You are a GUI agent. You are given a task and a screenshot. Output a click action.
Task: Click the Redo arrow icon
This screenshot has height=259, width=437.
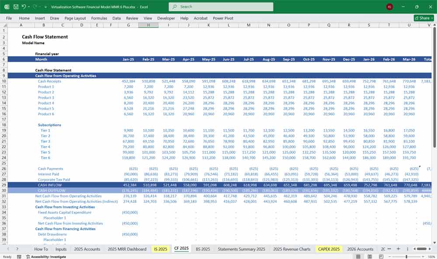(35, 7)
